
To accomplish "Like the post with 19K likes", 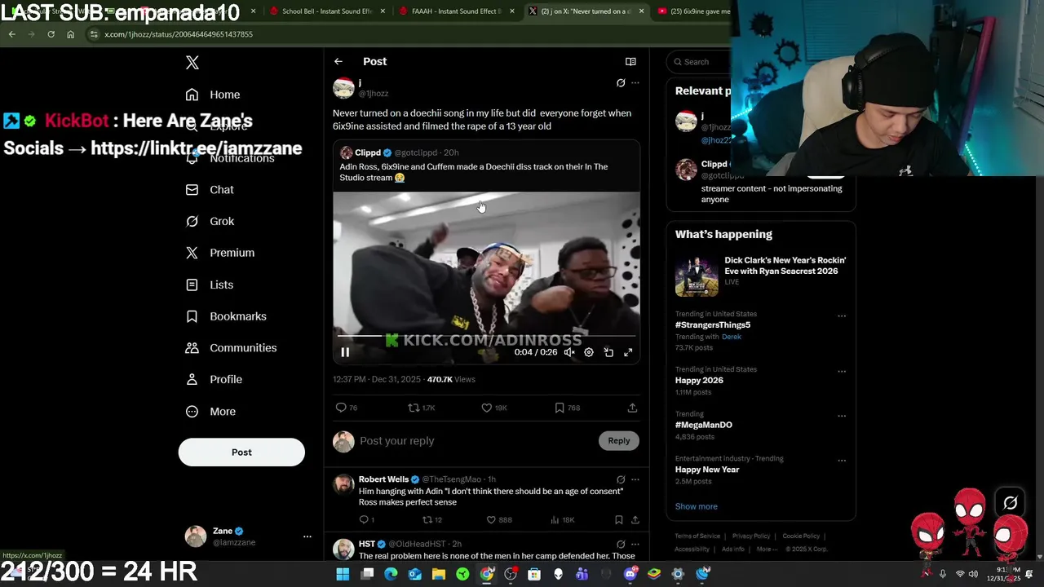I will (486, 408).
